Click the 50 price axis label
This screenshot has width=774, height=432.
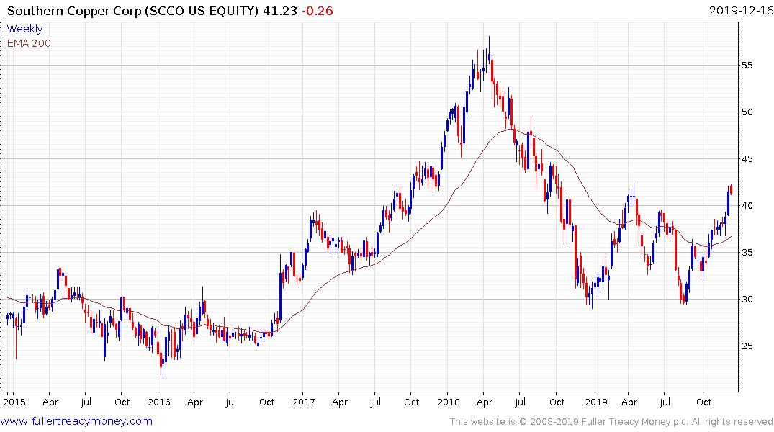pyautogui.click(x=747, y=112)
